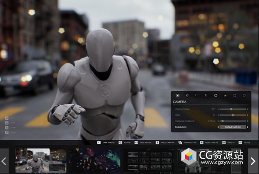Click the key icon beside Hide Mouse
The width and height of the screenshot is (259, 174).
tap(136, 142)
